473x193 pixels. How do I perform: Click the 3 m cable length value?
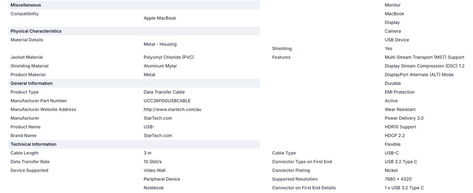(x=147, y=153)
